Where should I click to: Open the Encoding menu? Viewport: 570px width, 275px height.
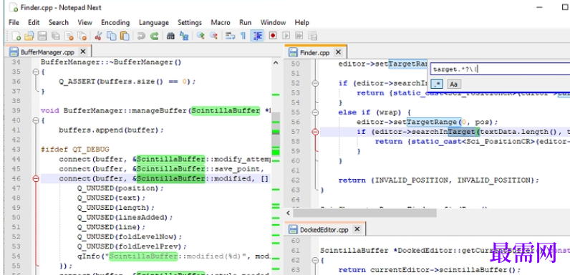click(x=115, y=22)
